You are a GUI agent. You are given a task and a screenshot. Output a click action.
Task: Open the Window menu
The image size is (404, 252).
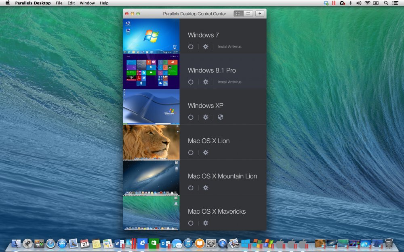[87, 3]
